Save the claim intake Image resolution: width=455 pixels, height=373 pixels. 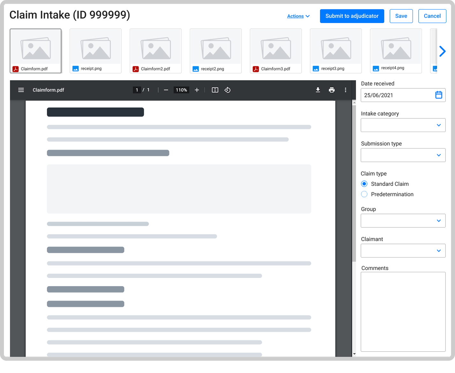(x=401, y=16)
